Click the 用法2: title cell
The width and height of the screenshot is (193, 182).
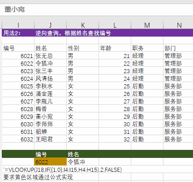pyautogui.click(x=18, y=33)
